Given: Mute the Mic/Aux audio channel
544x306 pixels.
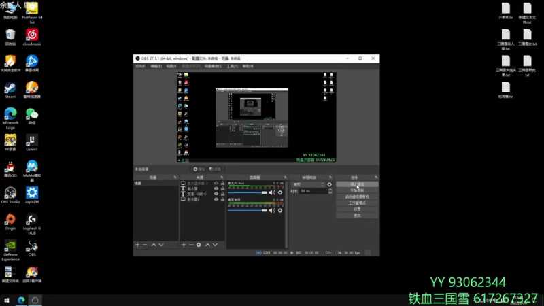Looking at the screenshot, I should (x=272, y=192).
